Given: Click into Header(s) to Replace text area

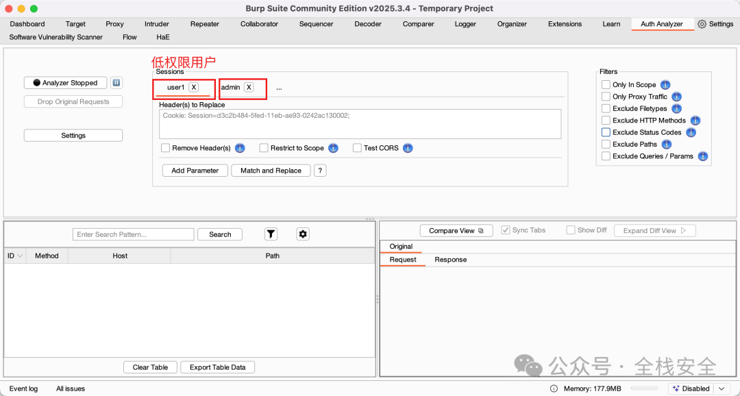Looking at the screenshot, I should 360,124.
